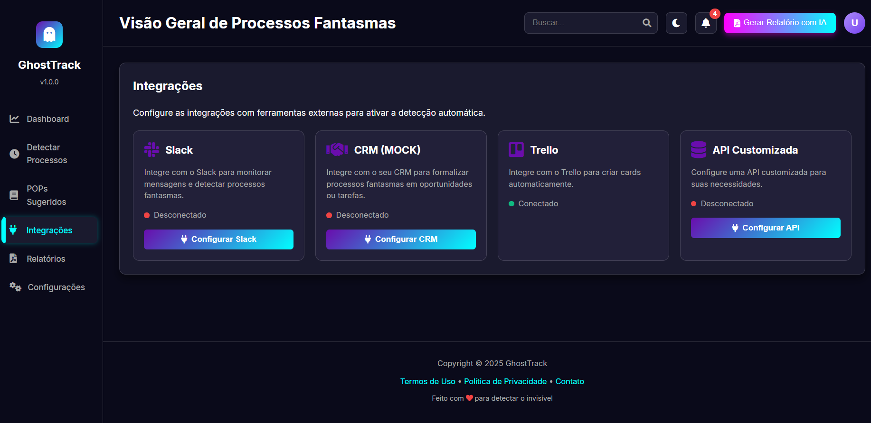The height and width of the screenshot is (423, 871).
Task: Click the CRM handshake icon
Action: pyautogui.click(x=337, y=150)
